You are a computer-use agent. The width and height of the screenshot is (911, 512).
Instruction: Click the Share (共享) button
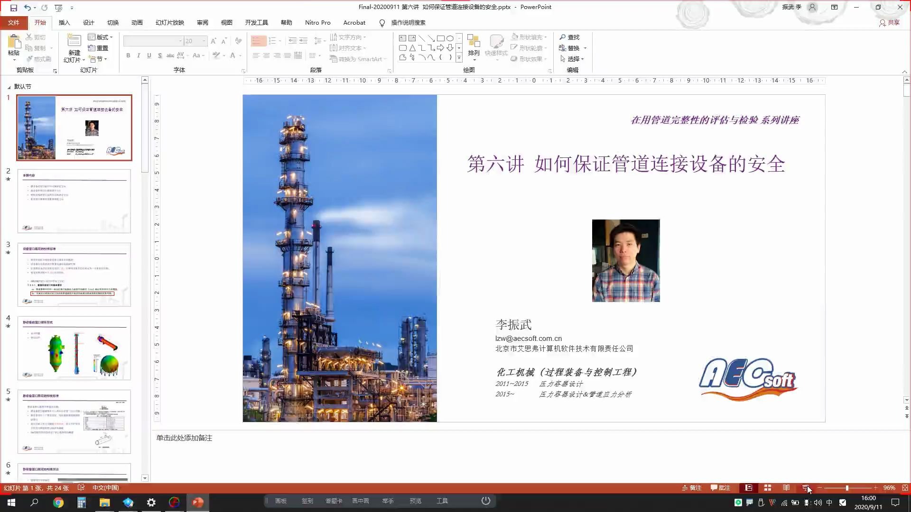tap(889, 23)
